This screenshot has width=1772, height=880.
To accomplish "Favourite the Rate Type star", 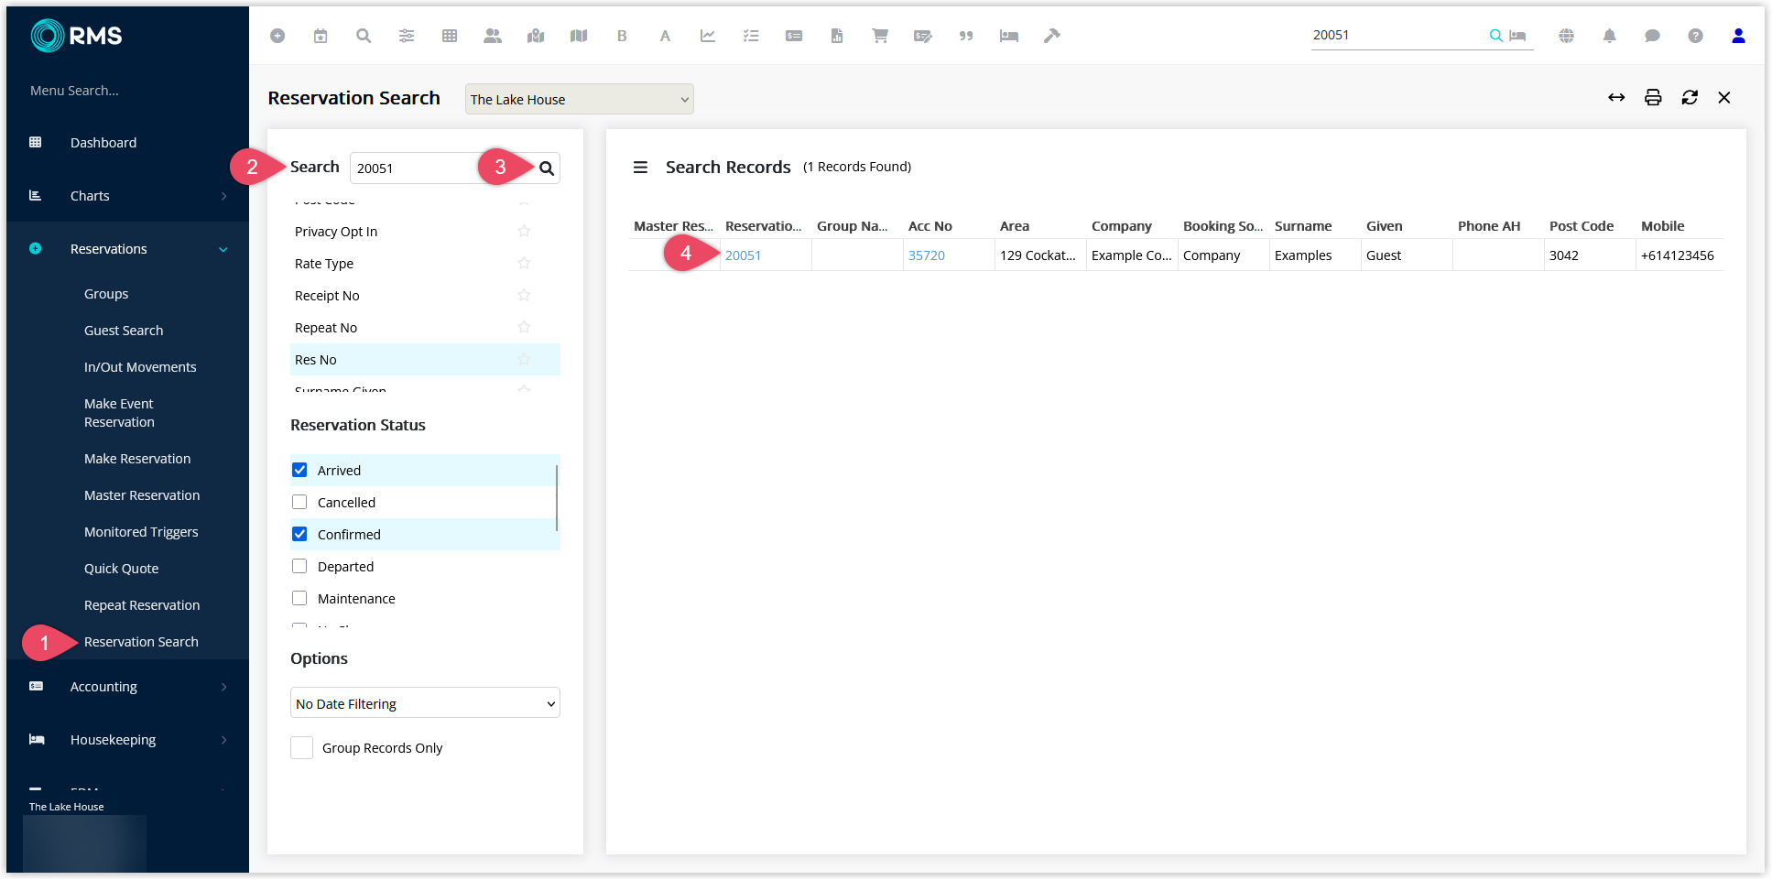I will pyautogui.click(x=524, y=263).
